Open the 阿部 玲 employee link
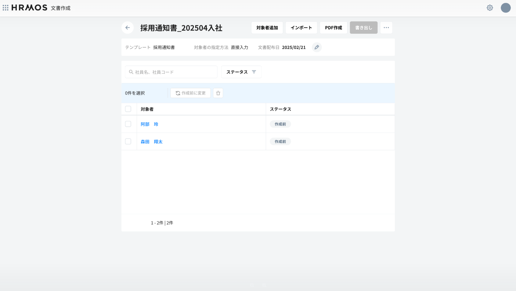 coord(149,124)
